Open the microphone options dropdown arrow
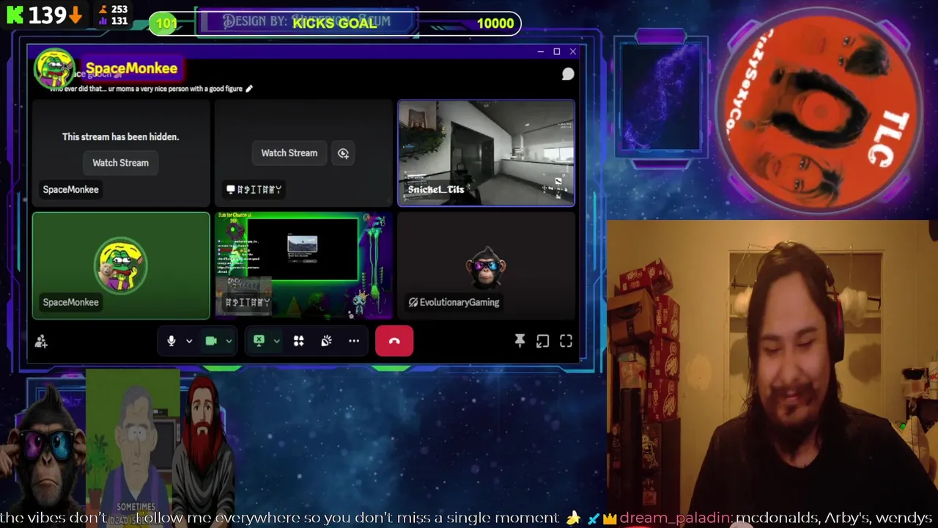The image size is (938, 528). tap(189, 341)
